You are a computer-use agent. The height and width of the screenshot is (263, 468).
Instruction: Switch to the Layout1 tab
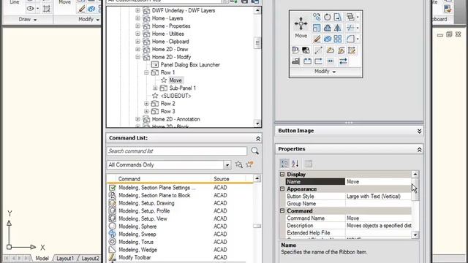pos(65,258)
